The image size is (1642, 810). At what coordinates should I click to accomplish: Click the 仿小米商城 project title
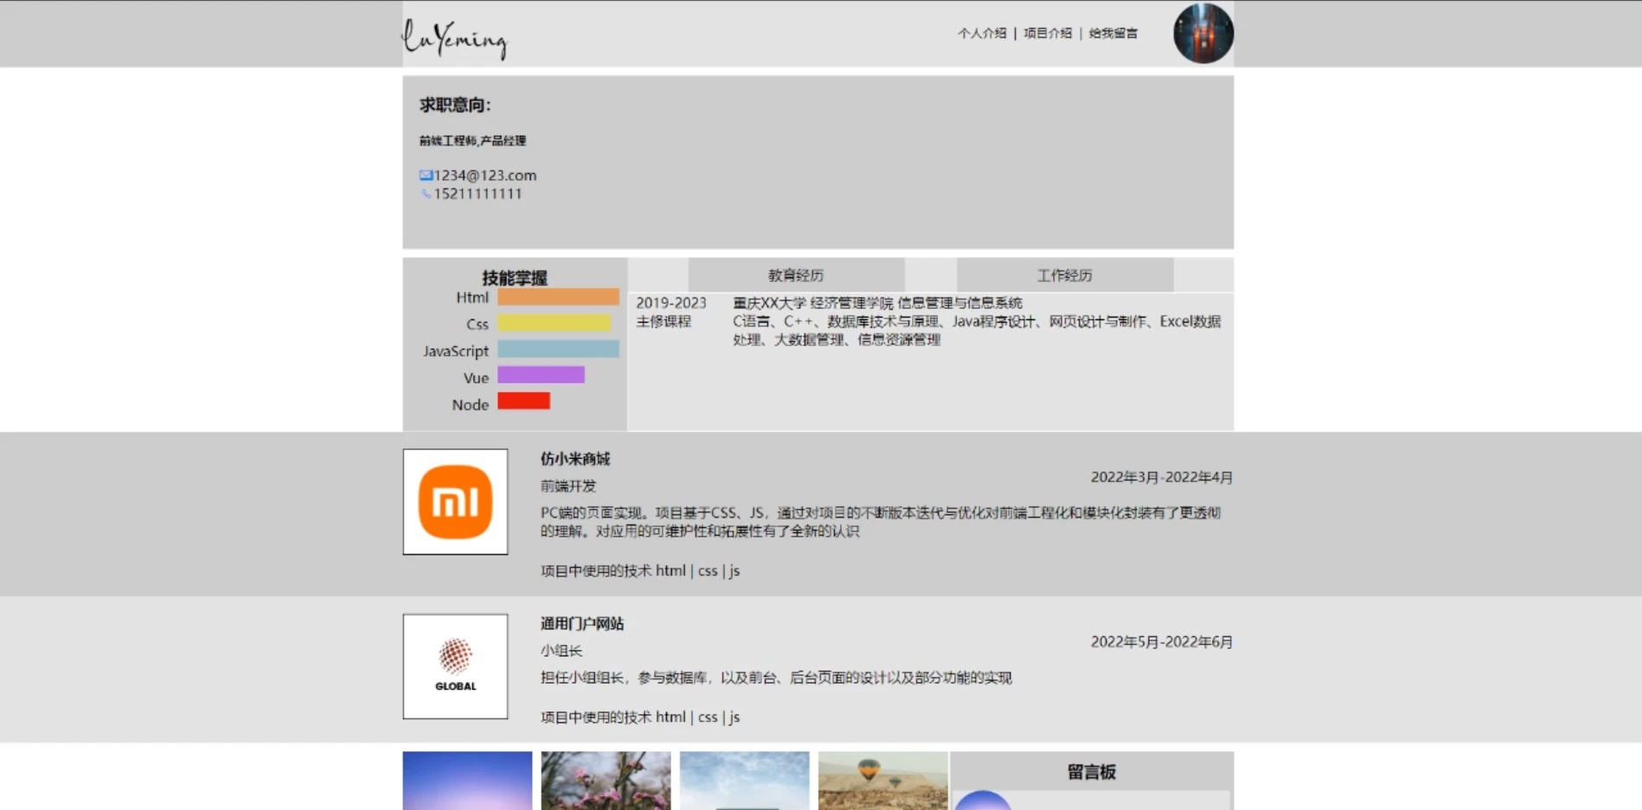click(x=575, y=459)
